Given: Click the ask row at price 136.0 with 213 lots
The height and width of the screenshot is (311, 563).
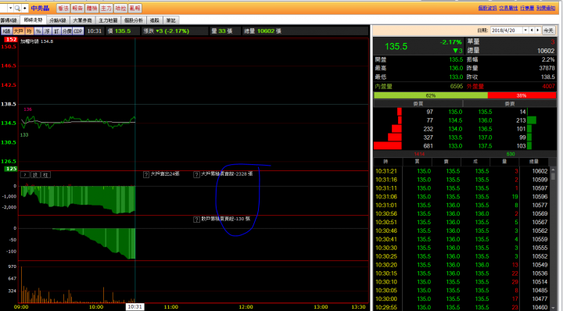Looking at the screenshot, I should [x=510, y=120].
